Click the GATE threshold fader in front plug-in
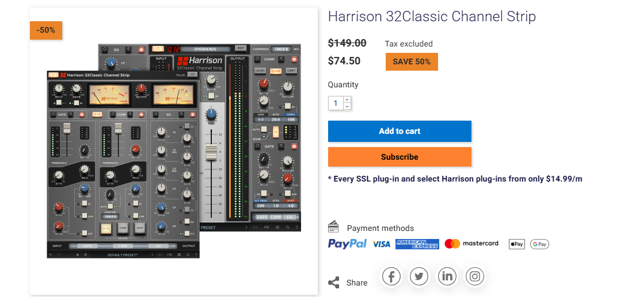643x297 pixels. [66, 128]
